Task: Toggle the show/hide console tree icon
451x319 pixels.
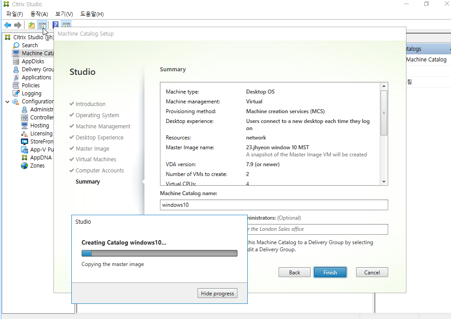Action: 42,25
